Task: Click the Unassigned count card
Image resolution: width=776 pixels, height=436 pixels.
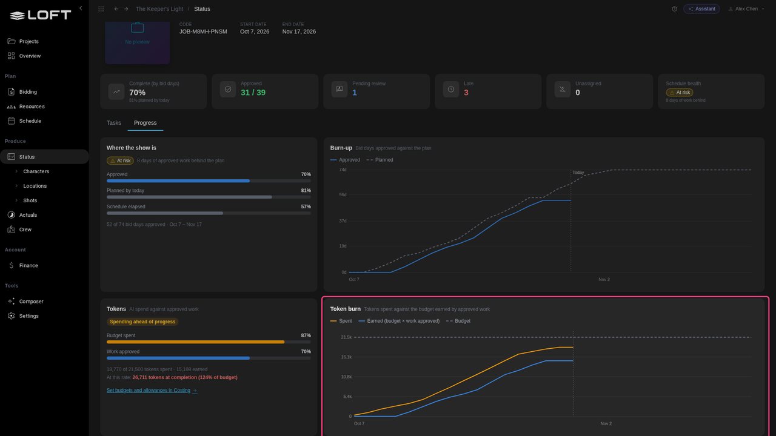Action: [600, 91]
